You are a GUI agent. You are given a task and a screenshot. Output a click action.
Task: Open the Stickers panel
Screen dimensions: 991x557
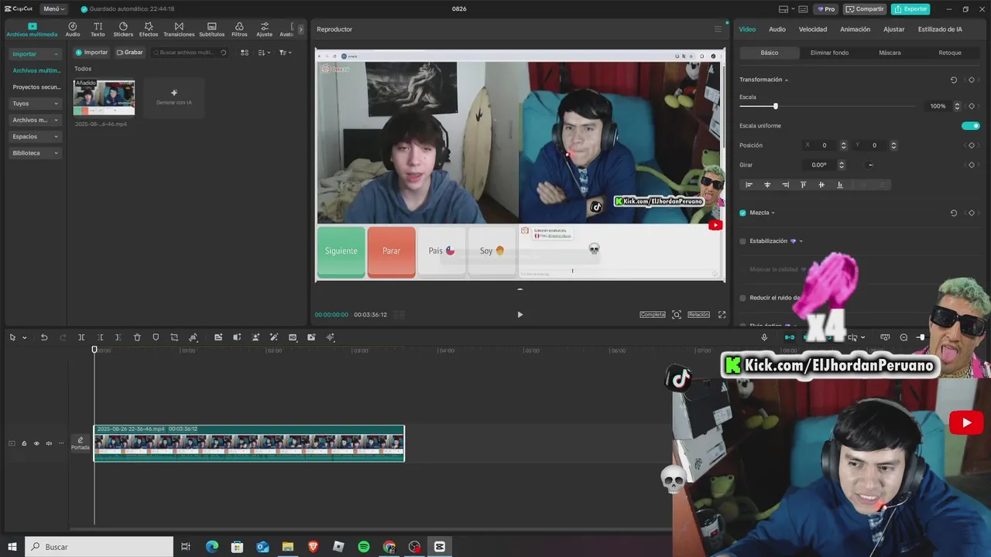point(123,29)
